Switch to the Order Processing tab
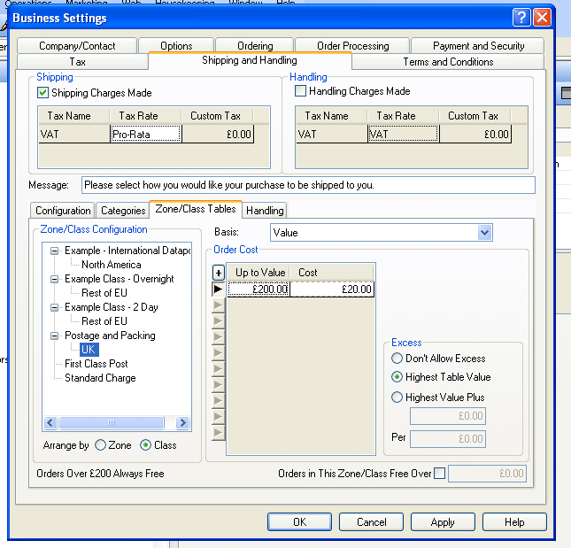Image resolution: width=571 pixels, height=548 pixels. [352, 46]
